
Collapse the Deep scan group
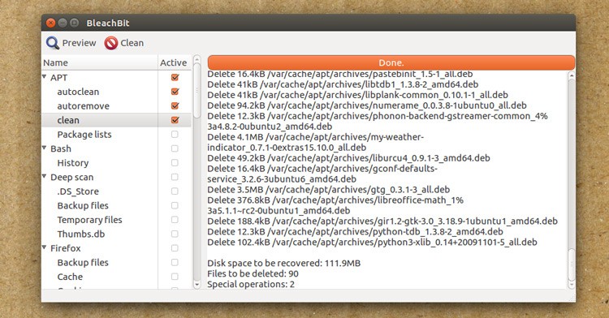coord(45,177)
